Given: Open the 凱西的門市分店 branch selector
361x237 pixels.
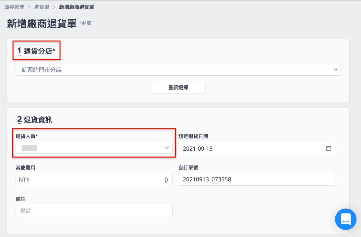Looking at the screenshot, I should [178, 70].
